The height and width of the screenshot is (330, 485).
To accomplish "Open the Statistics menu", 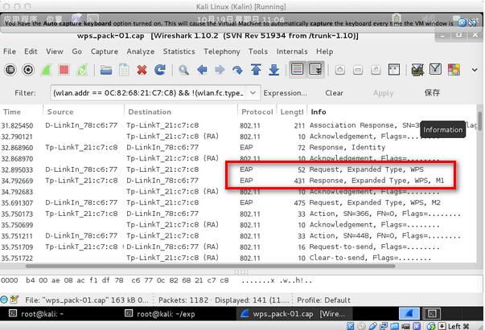I will [179, 51].
